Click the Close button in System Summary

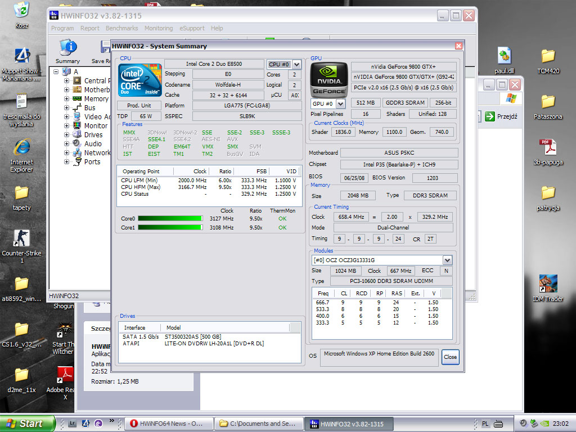[450, 357]
